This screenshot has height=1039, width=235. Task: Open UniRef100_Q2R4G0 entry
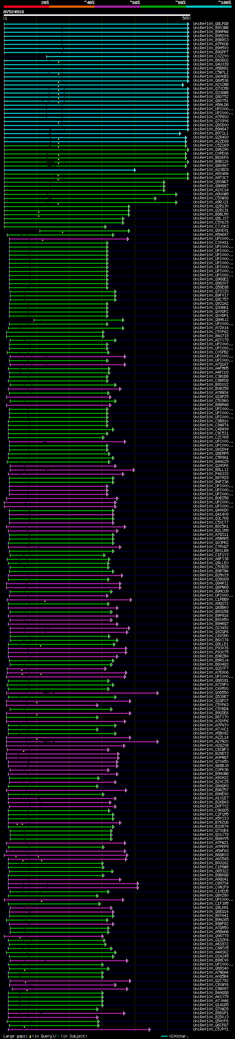(x=211, y=137)
